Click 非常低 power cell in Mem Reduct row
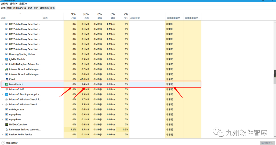 coord(174,84)
